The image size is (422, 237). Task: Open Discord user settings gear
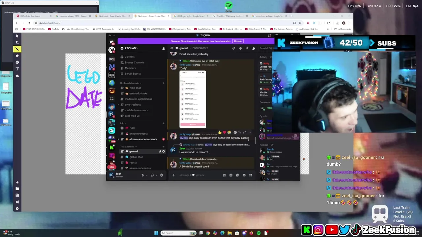pos(162,175)
